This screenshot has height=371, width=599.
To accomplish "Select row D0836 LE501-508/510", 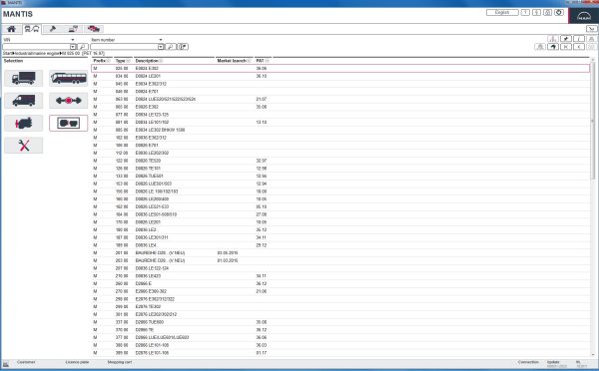I will (x=340, y=214).
